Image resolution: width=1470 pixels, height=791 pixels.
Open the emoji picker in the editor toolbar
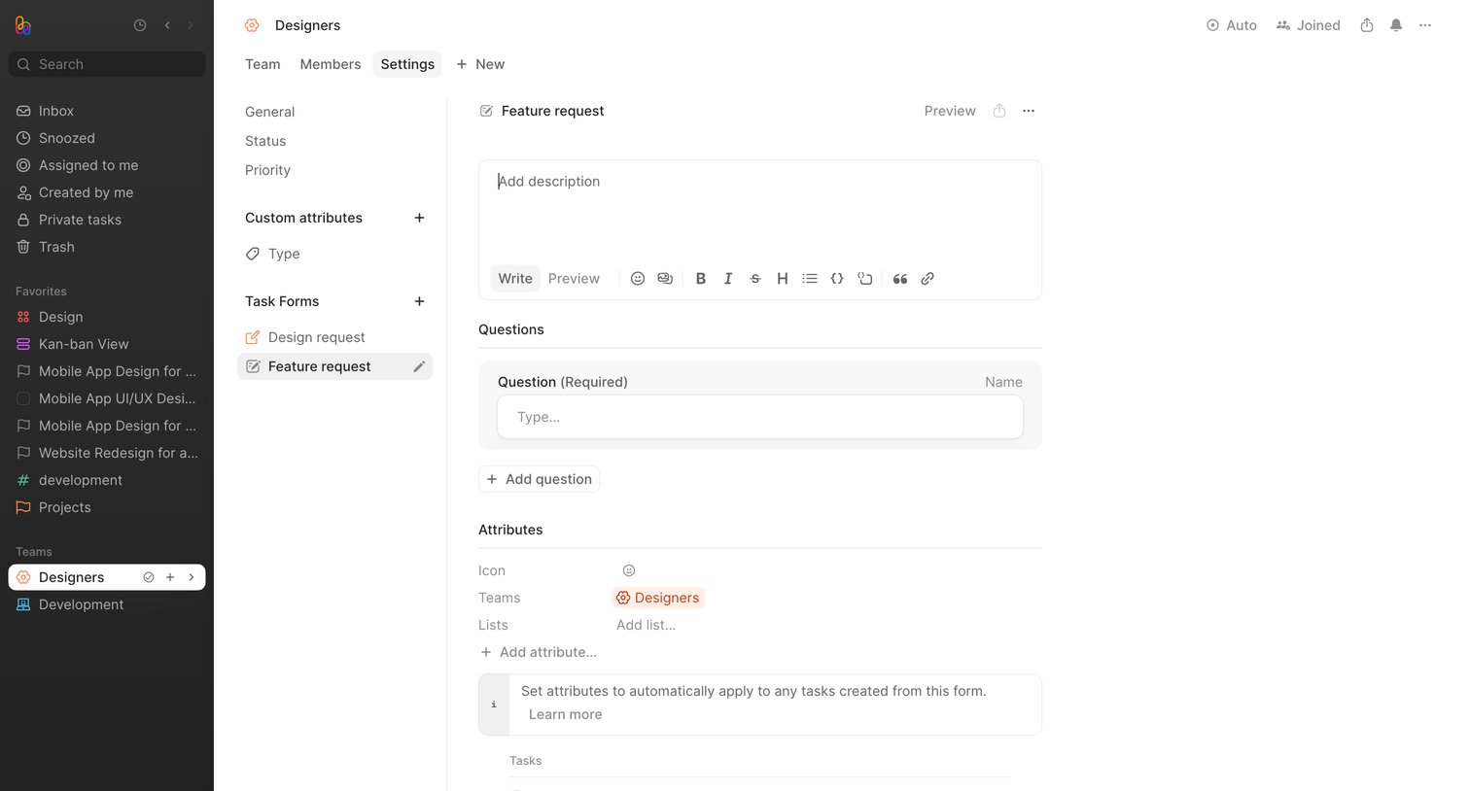click(638, 279)
